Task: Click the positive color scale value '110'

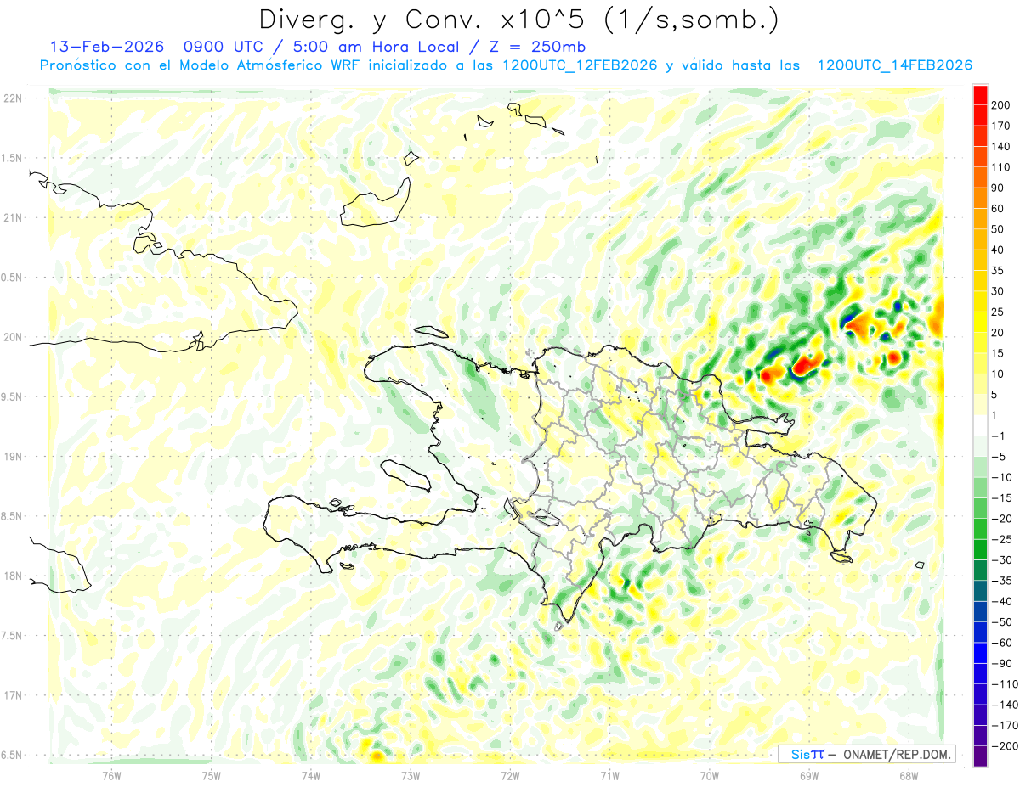Action: pos(1001,167)
